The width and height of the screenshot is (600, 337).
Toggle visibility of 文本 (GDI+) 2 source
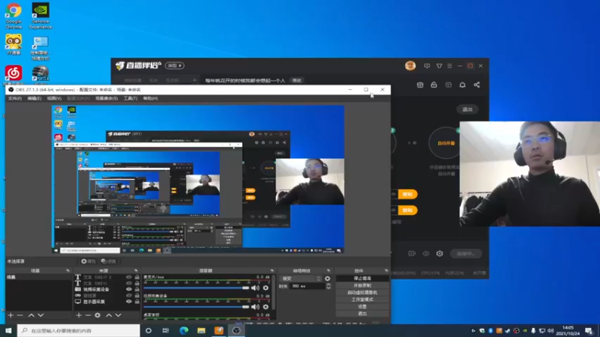[x=129, y=277]
